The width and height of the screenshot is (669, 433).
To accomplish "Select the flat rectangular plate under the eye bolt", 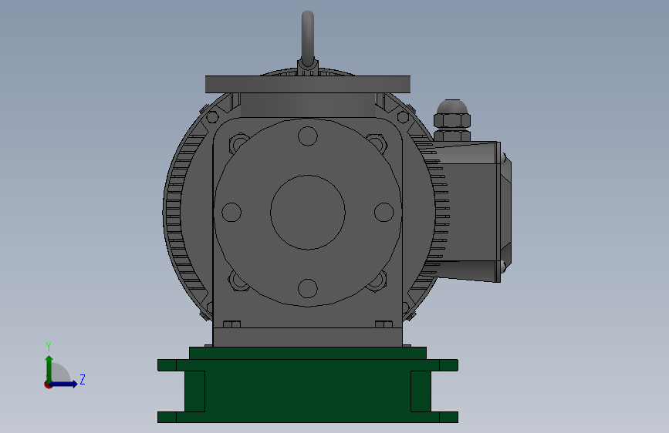I will tap(308, 85).
